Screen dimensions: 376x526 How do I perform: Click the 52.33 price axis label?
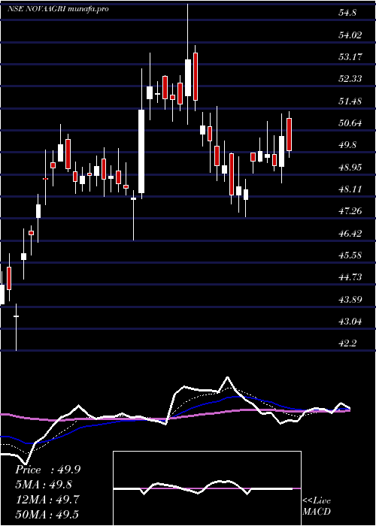coord(351,79)
